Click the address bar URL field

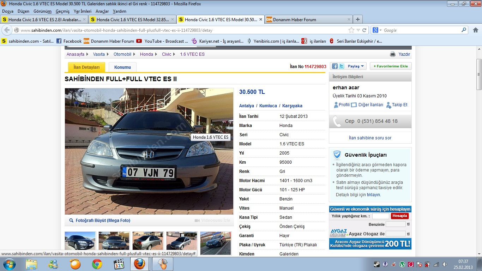tap(183, 30)
